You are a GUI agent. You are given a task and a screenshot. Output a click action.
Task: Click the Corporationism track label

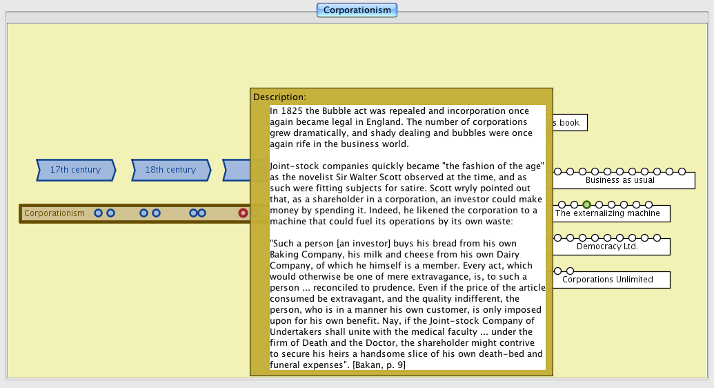54,213
